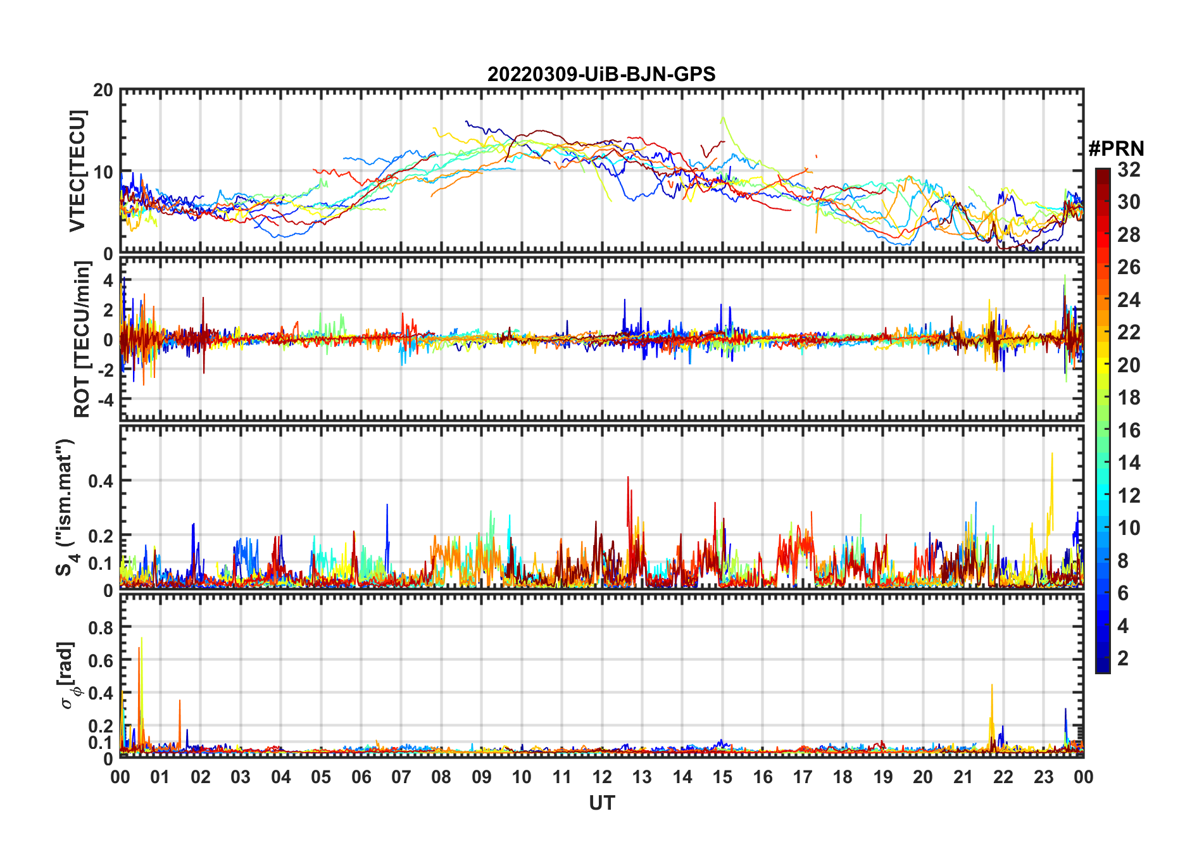Screen dimensions: 1204x842
Task: Click red S4 spike just before 13 UT
Action: (628, 478)
